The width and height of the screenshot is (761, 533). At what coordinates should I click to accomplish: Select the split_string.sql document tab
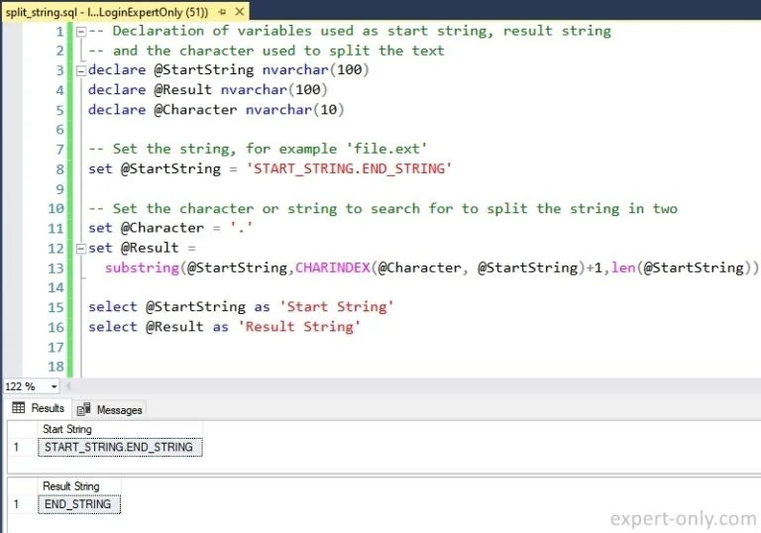pos(124,11)
